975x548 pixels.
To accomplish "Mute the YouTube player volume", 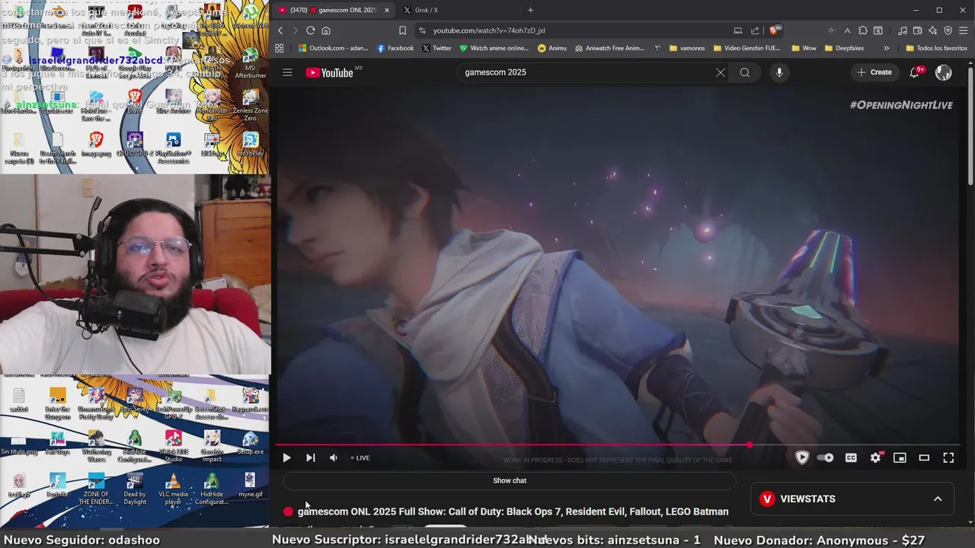I will click(333, 457).
